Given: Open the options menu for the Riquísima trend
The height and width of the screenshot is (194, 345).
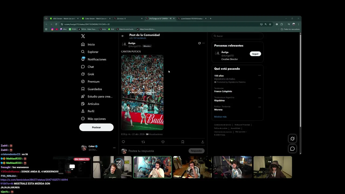Looking at the screenshot, I should (x=260, y=98).
